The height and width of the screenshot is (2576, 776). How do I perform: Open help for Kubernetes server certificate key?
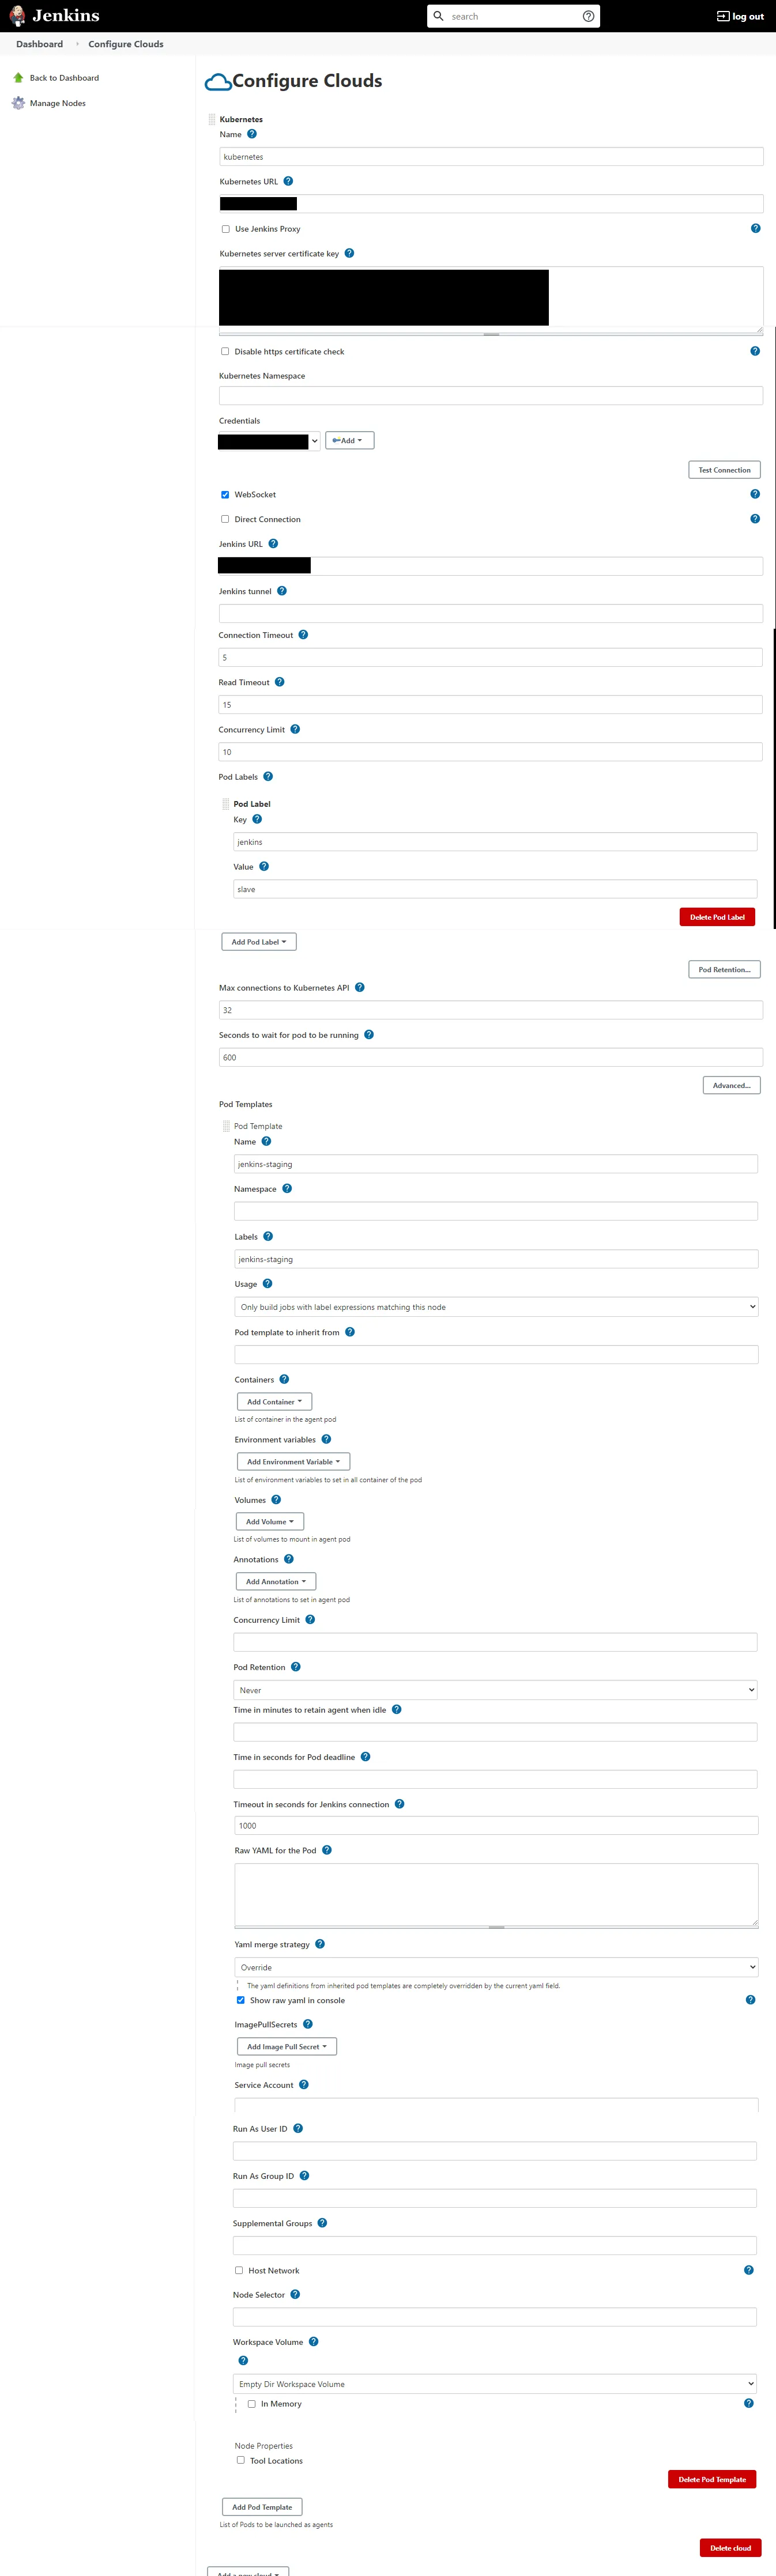pyautogui.click(x=349, y=253)
